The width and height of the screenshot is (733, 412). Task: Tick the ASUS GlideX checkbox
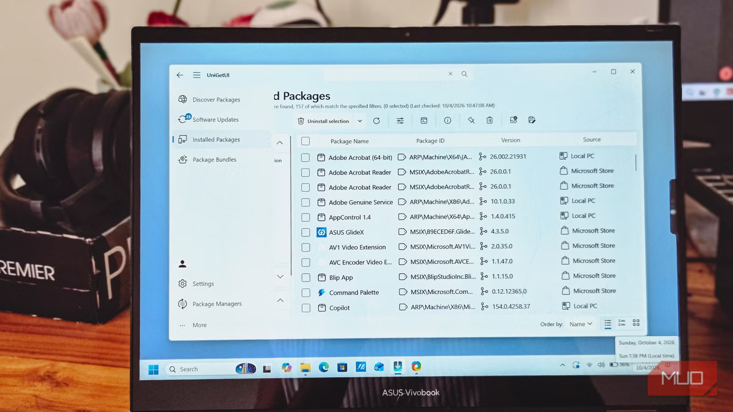point(306,233)
